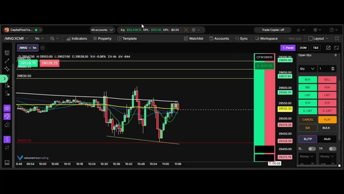This screenshot has height=194, width=344.
Task: Click the orange X icon in account bar
Action: click(186, 30)
